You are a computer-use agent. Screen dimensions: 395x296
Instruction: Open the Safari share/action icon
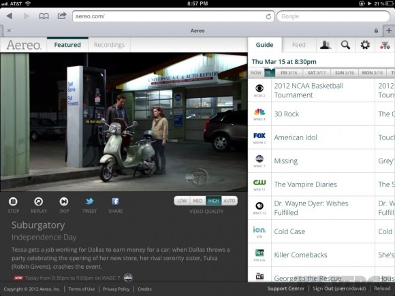pos(62,16)
